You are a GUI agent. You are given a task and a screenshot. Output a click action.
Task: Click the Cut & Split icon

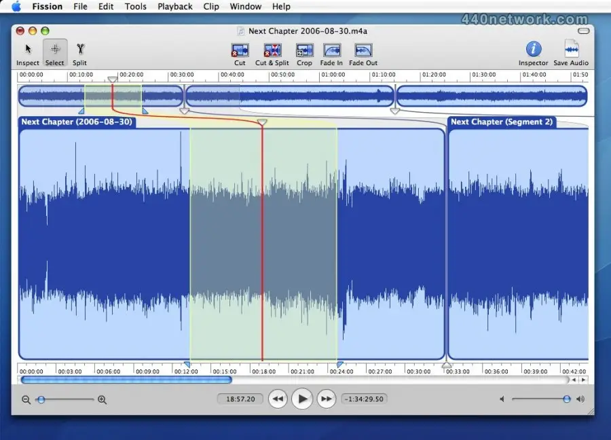coord(272,50)
